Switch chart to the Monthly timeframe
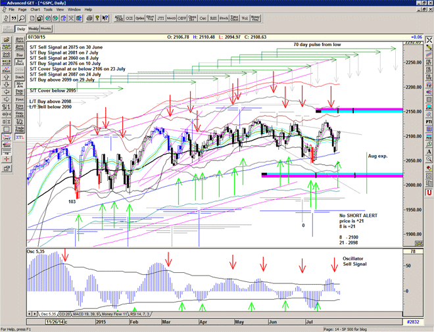 pos(46,29)
